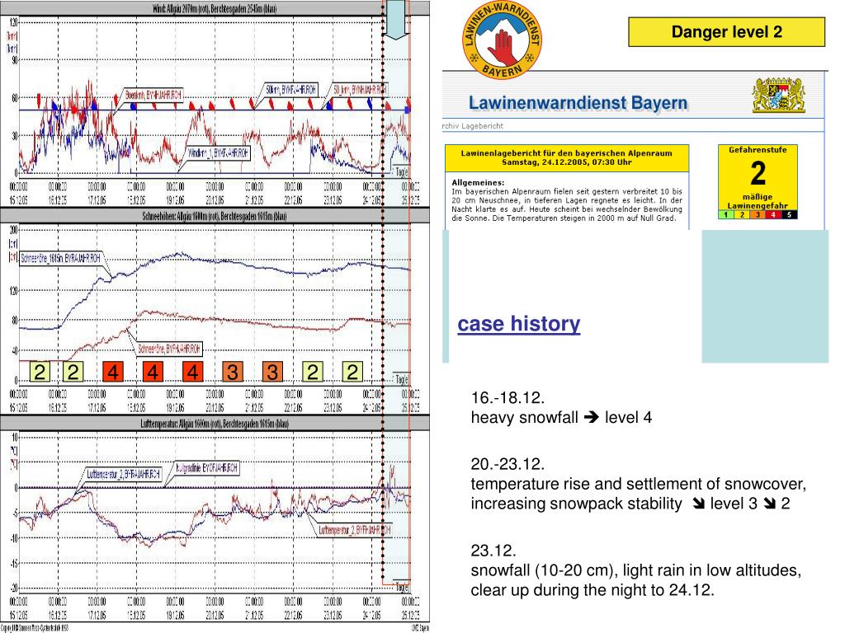Click the 'Schneehöhen: Allgäu 1600m' chart title
Screen dimensions: 845x633
point(215,217)
